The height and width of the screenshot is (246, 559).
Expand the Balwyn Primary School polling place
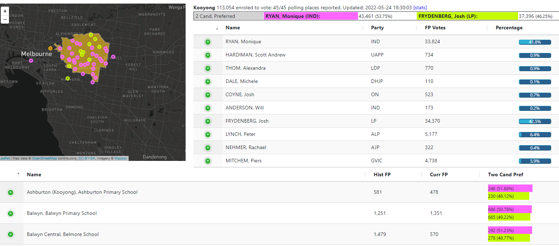tap(10, 213)
